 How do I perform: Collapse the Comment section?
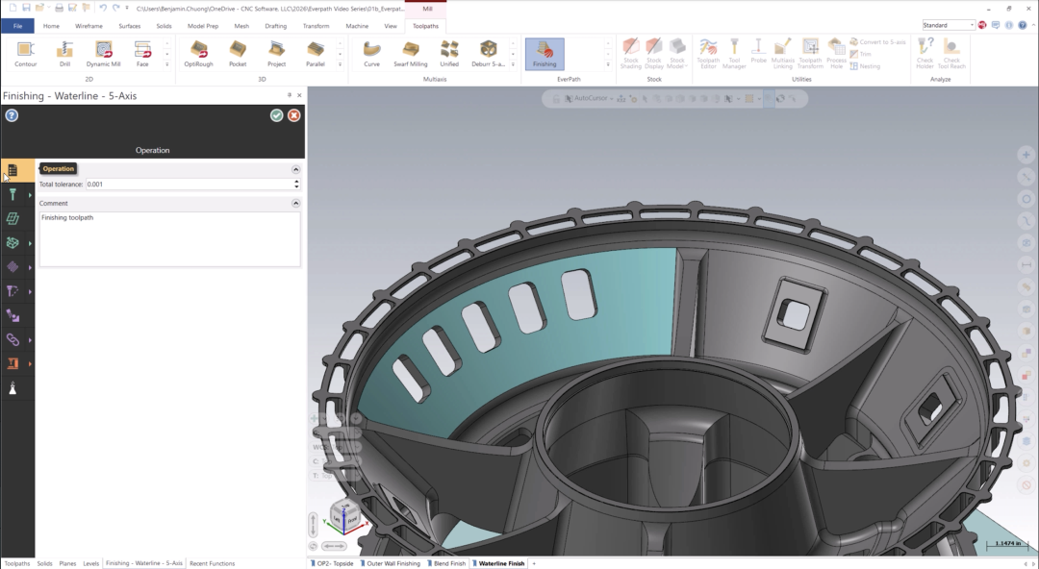[x=295, y=204]
